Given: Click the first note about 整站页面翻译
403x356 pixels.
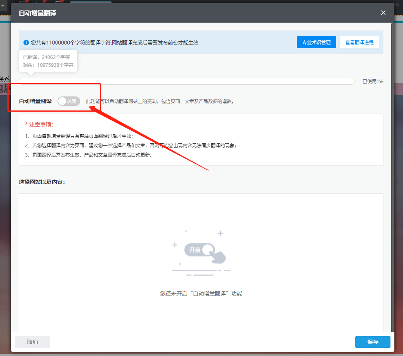Looking at the screenshot, I should 79,136.
